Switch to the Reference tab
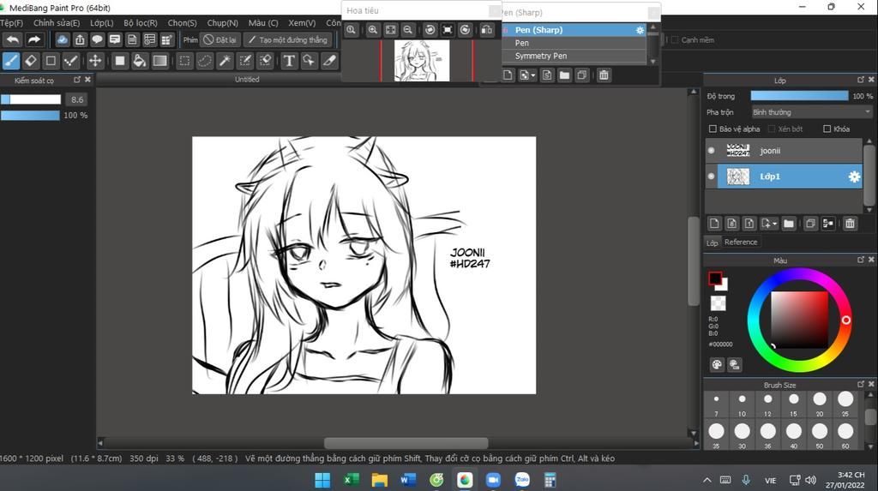 click(740, 242)
